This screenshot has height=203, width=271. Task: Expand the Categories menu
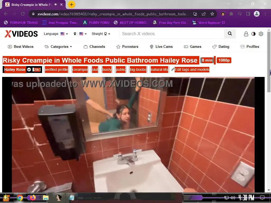pyautogui.click(x=58, y=47)
